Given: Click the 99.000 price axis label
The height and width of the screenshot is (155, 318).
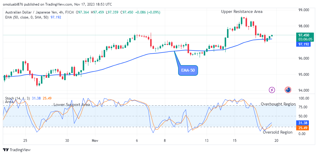Looking at the screenshot, I should click(x=303, y=10).
